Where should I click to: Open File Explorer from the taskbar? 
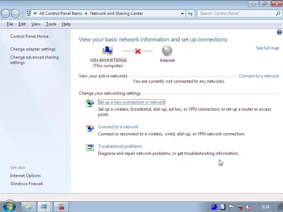pos(29,207)
